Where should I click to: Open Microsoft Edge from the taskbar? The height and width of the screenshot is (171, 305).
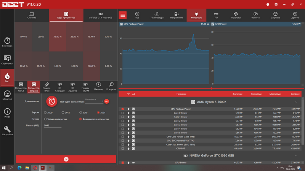click(x=19, y=168)
